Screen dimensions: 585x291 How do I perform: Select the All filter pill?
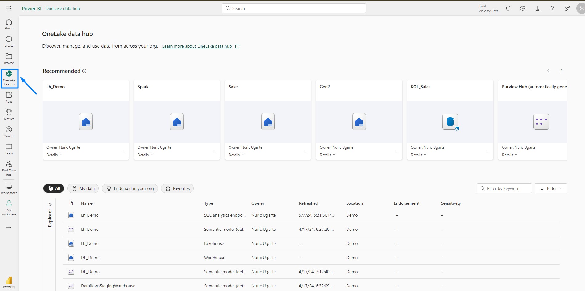point(54,188)
